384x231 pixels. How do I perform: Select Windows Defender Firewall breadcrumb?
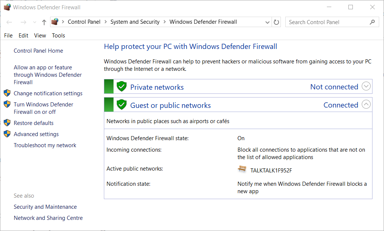click(x=203, y=22)
